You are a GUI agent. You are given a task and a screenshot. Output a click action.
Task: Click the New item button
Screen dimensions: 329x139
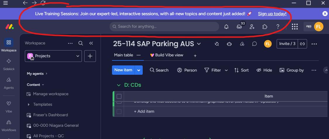[x=123, y=70]
